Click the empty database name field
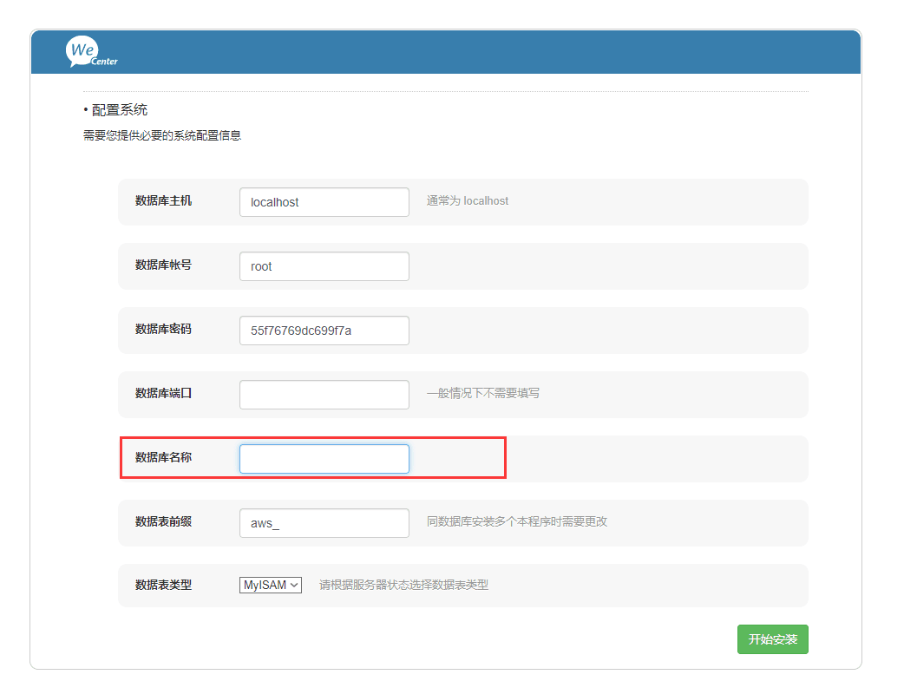 (324, 459)
